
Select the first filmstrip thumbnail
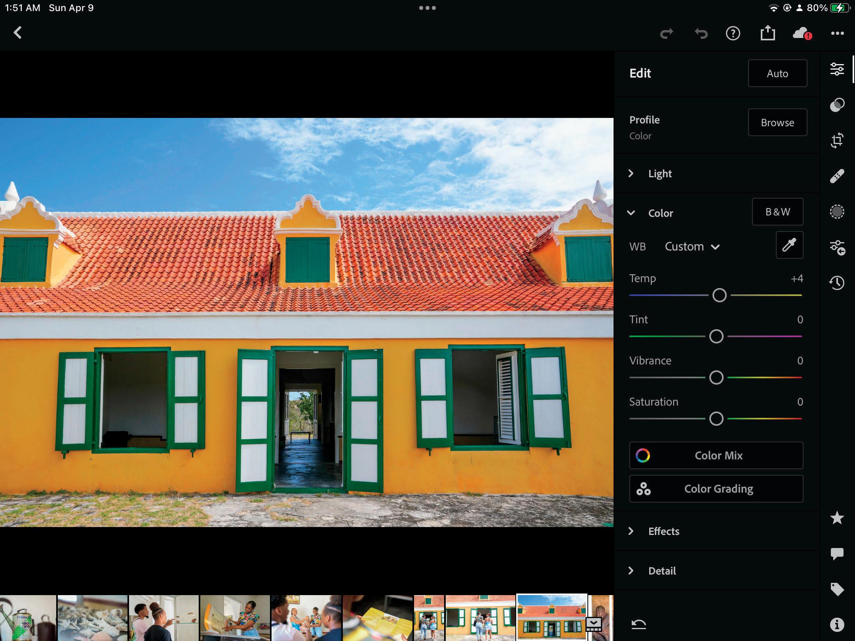28,618
